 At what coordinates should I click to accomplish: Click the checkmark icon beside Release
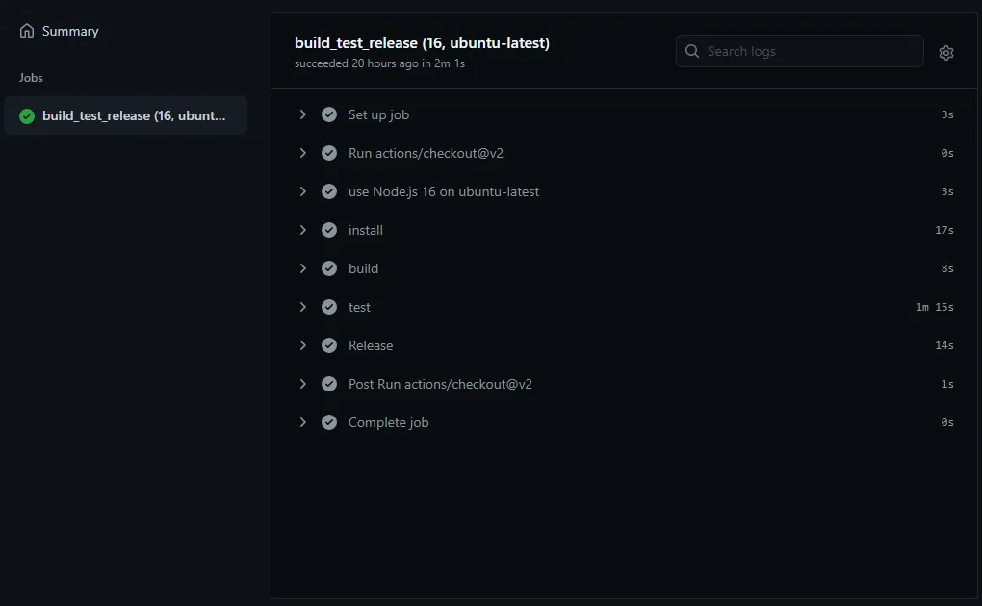[329, 345]
